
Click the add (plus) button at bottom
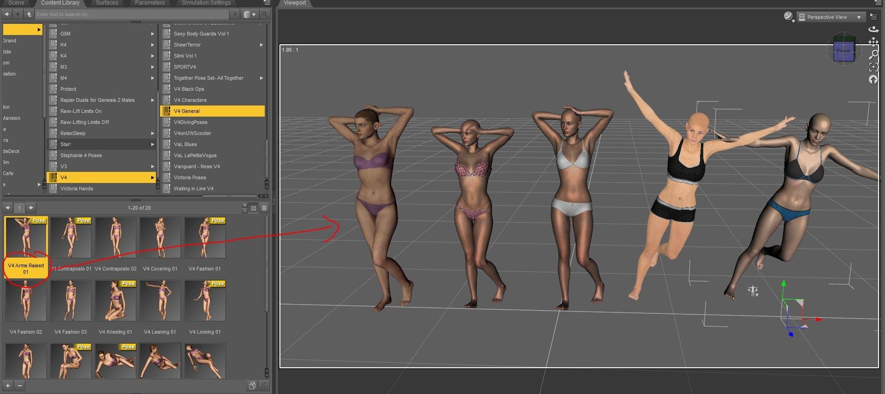pyautogui.click(x=8, y=386)
